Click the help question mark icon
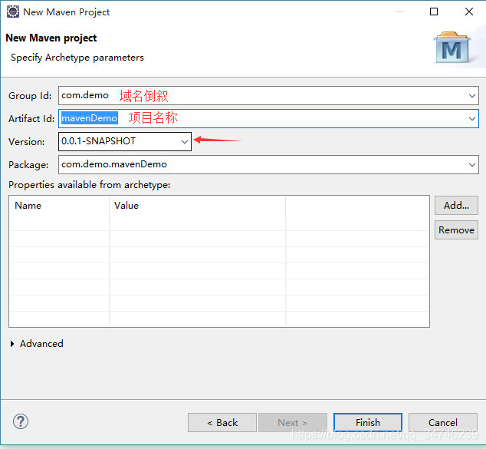Screen dimensions: 486x449 coord(21,421)
